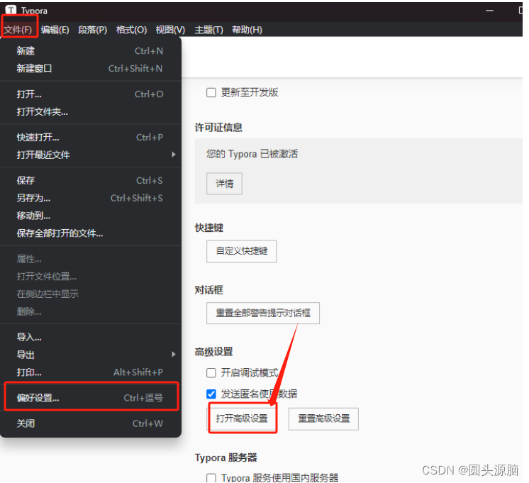Click the Typora 服务器 section heading
Viewport: 529px width, 483px height.
[x=225, y=457]
